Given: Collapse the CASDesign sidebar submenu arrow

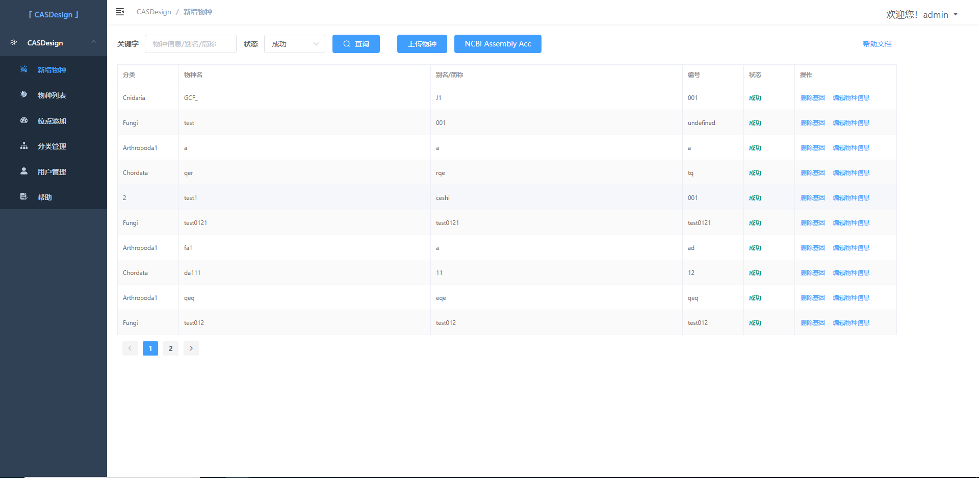Looking at the screenshot, I should [x=94, y=42].
